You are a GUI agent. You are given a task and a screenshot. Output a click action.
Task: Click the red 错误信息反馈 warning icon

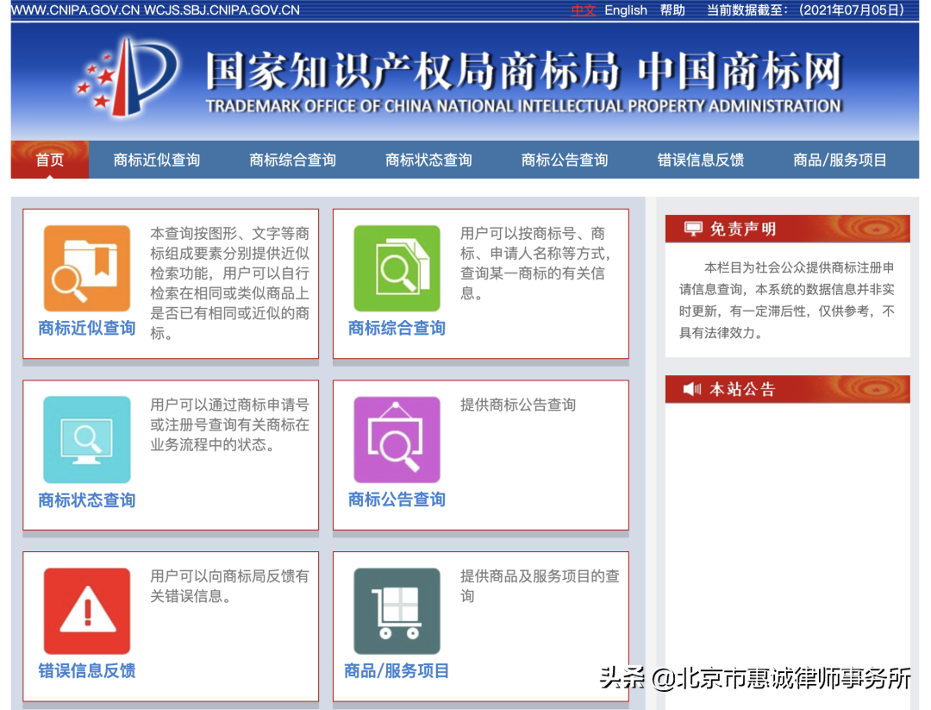[x=87, y=611]
